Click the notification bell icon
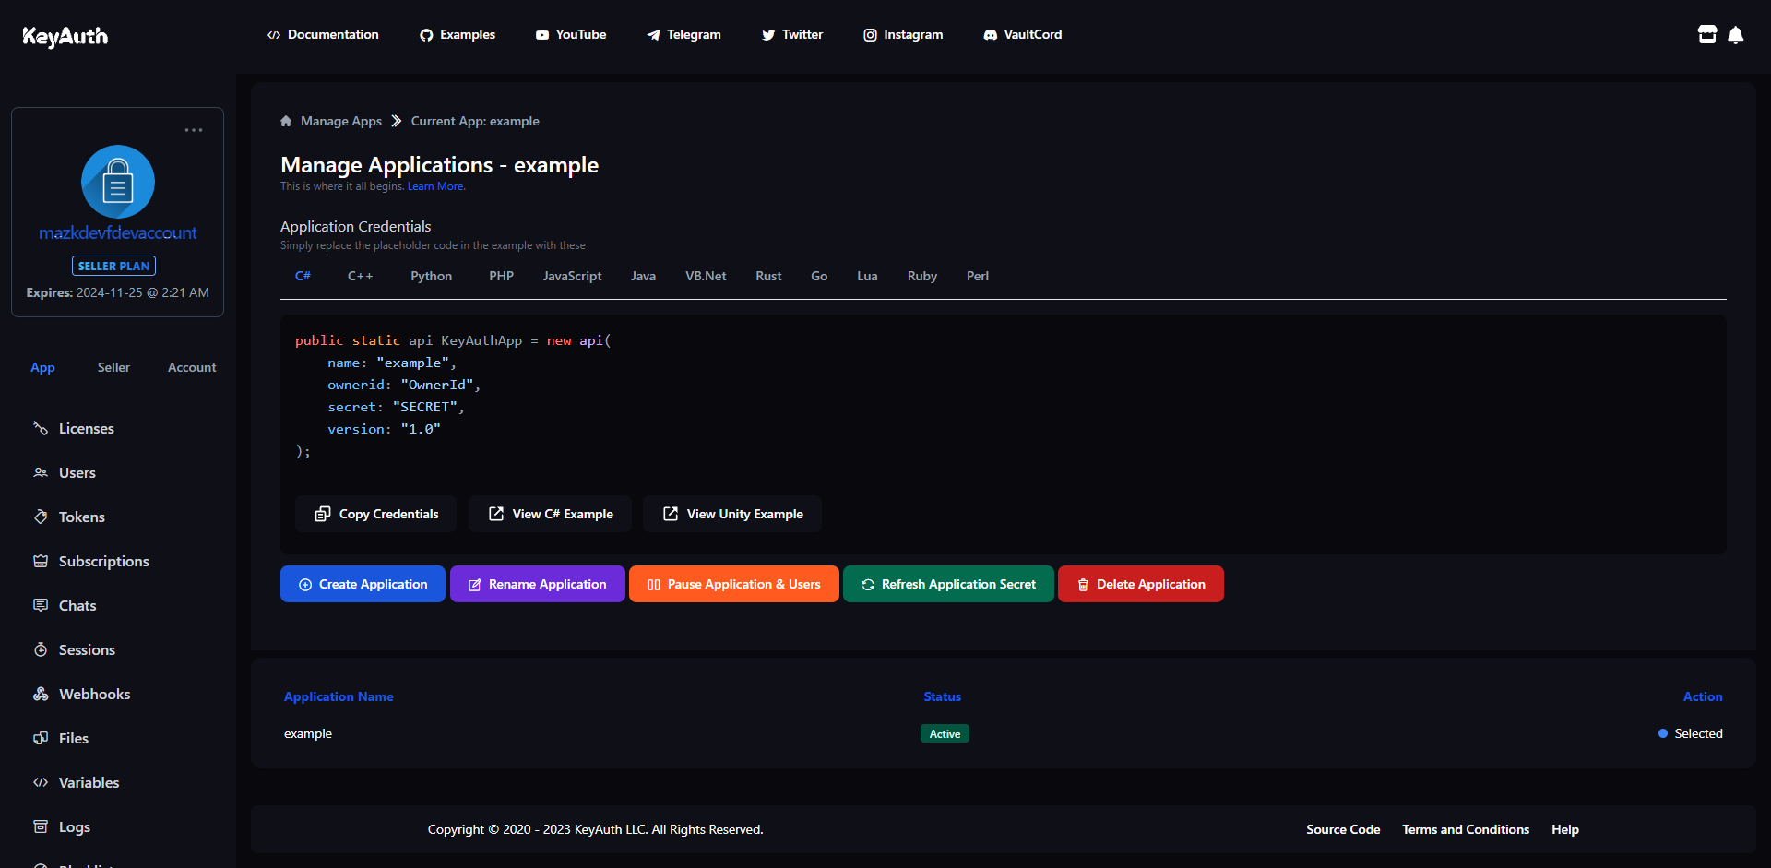1771x868 pixels. [1735, 35]
